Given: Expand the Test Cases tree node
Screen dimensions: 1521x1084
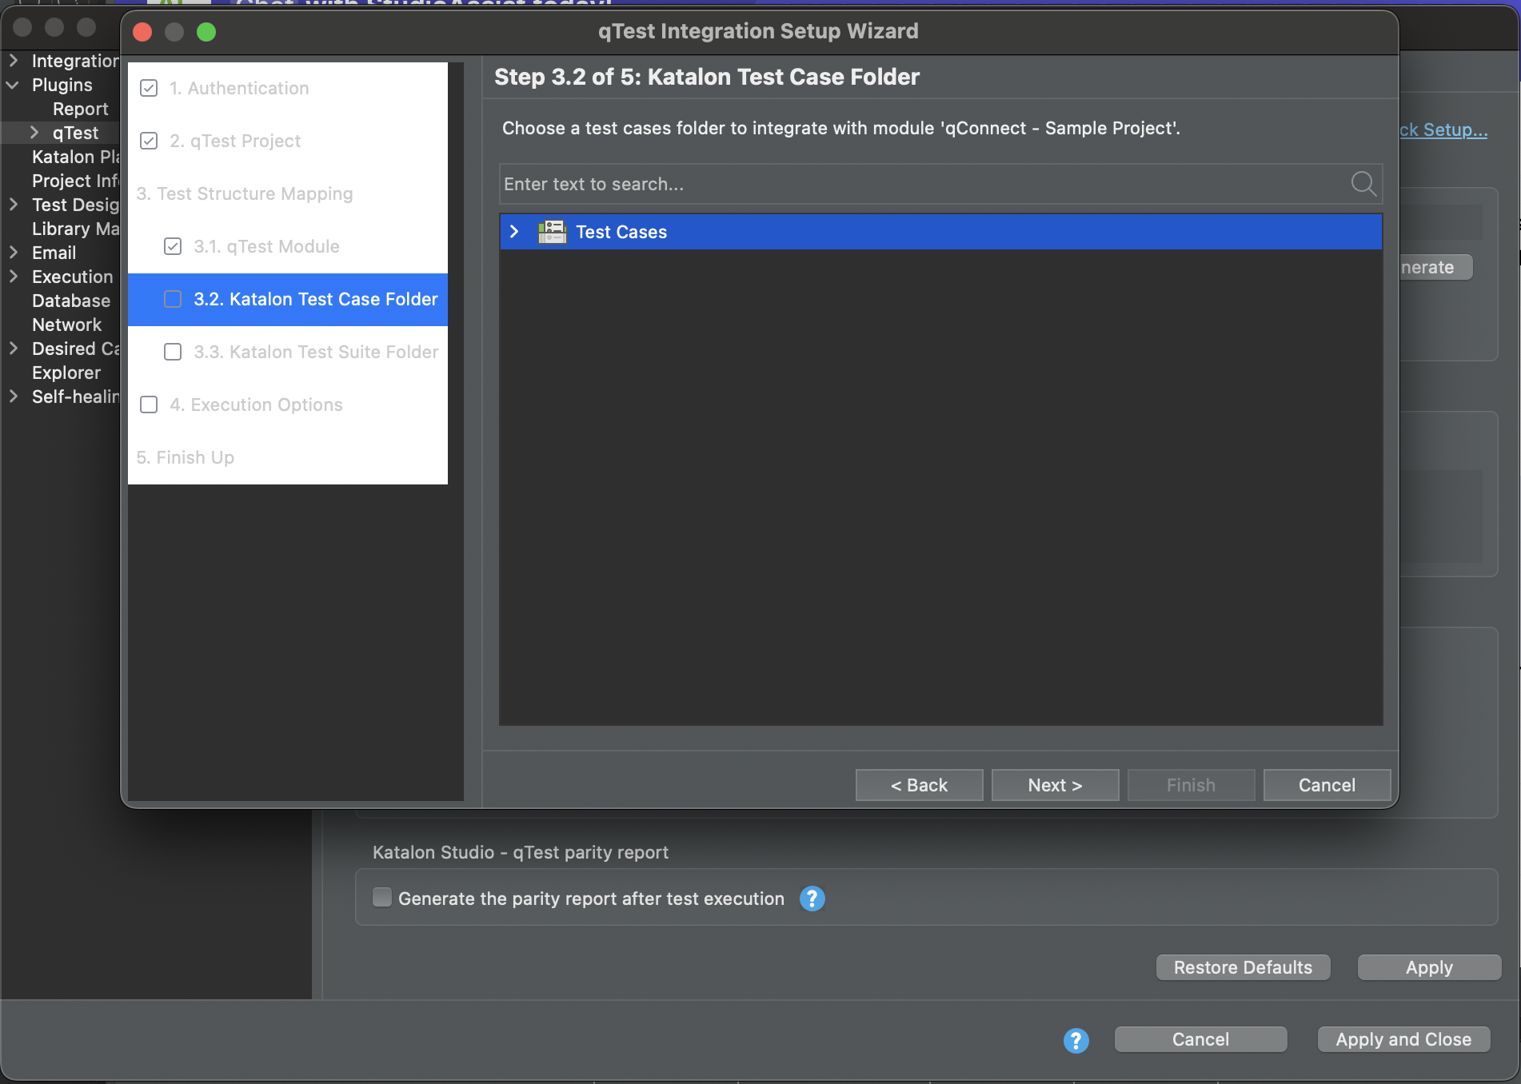Looking at the screenshot, I should pyautogui.click(x=514, y=232).
